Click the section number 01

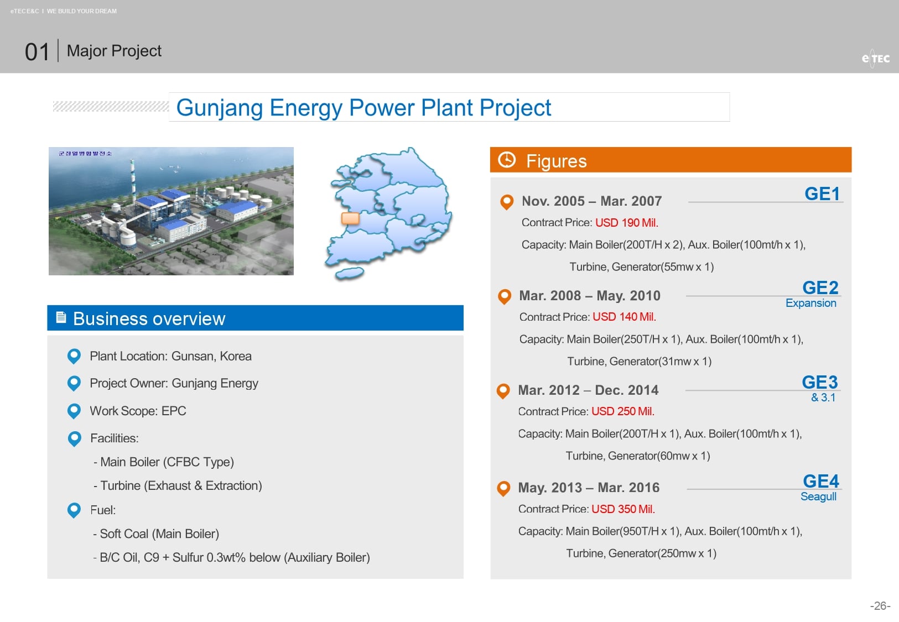click(37, 52)
